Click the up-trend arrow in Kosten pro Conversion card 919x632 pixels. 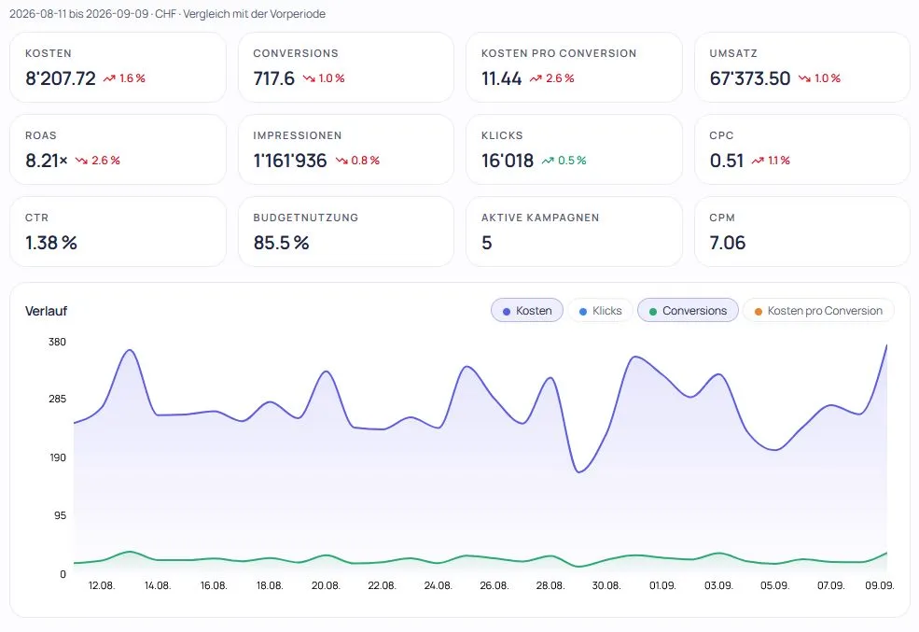536,78
